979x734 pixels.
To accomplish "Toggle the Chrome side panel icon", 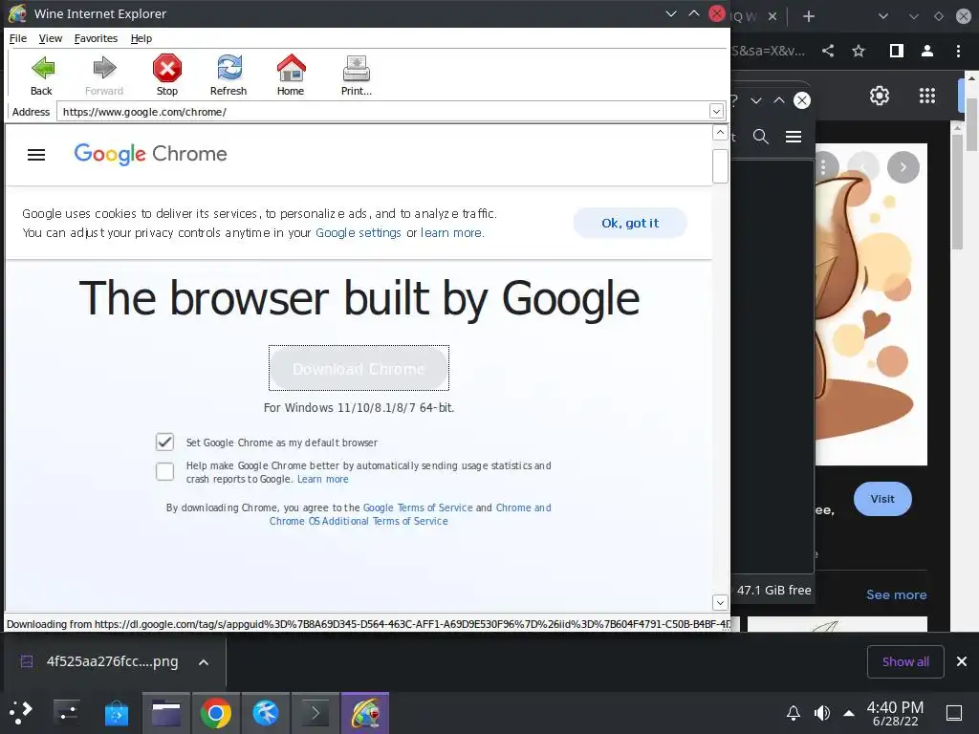I will coord(896,51).
